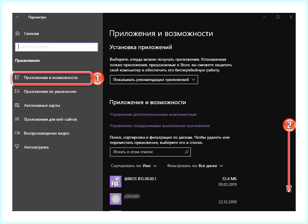Open Автономные карты section
This screenshot has width=308, height=224.
coord(42,105)
